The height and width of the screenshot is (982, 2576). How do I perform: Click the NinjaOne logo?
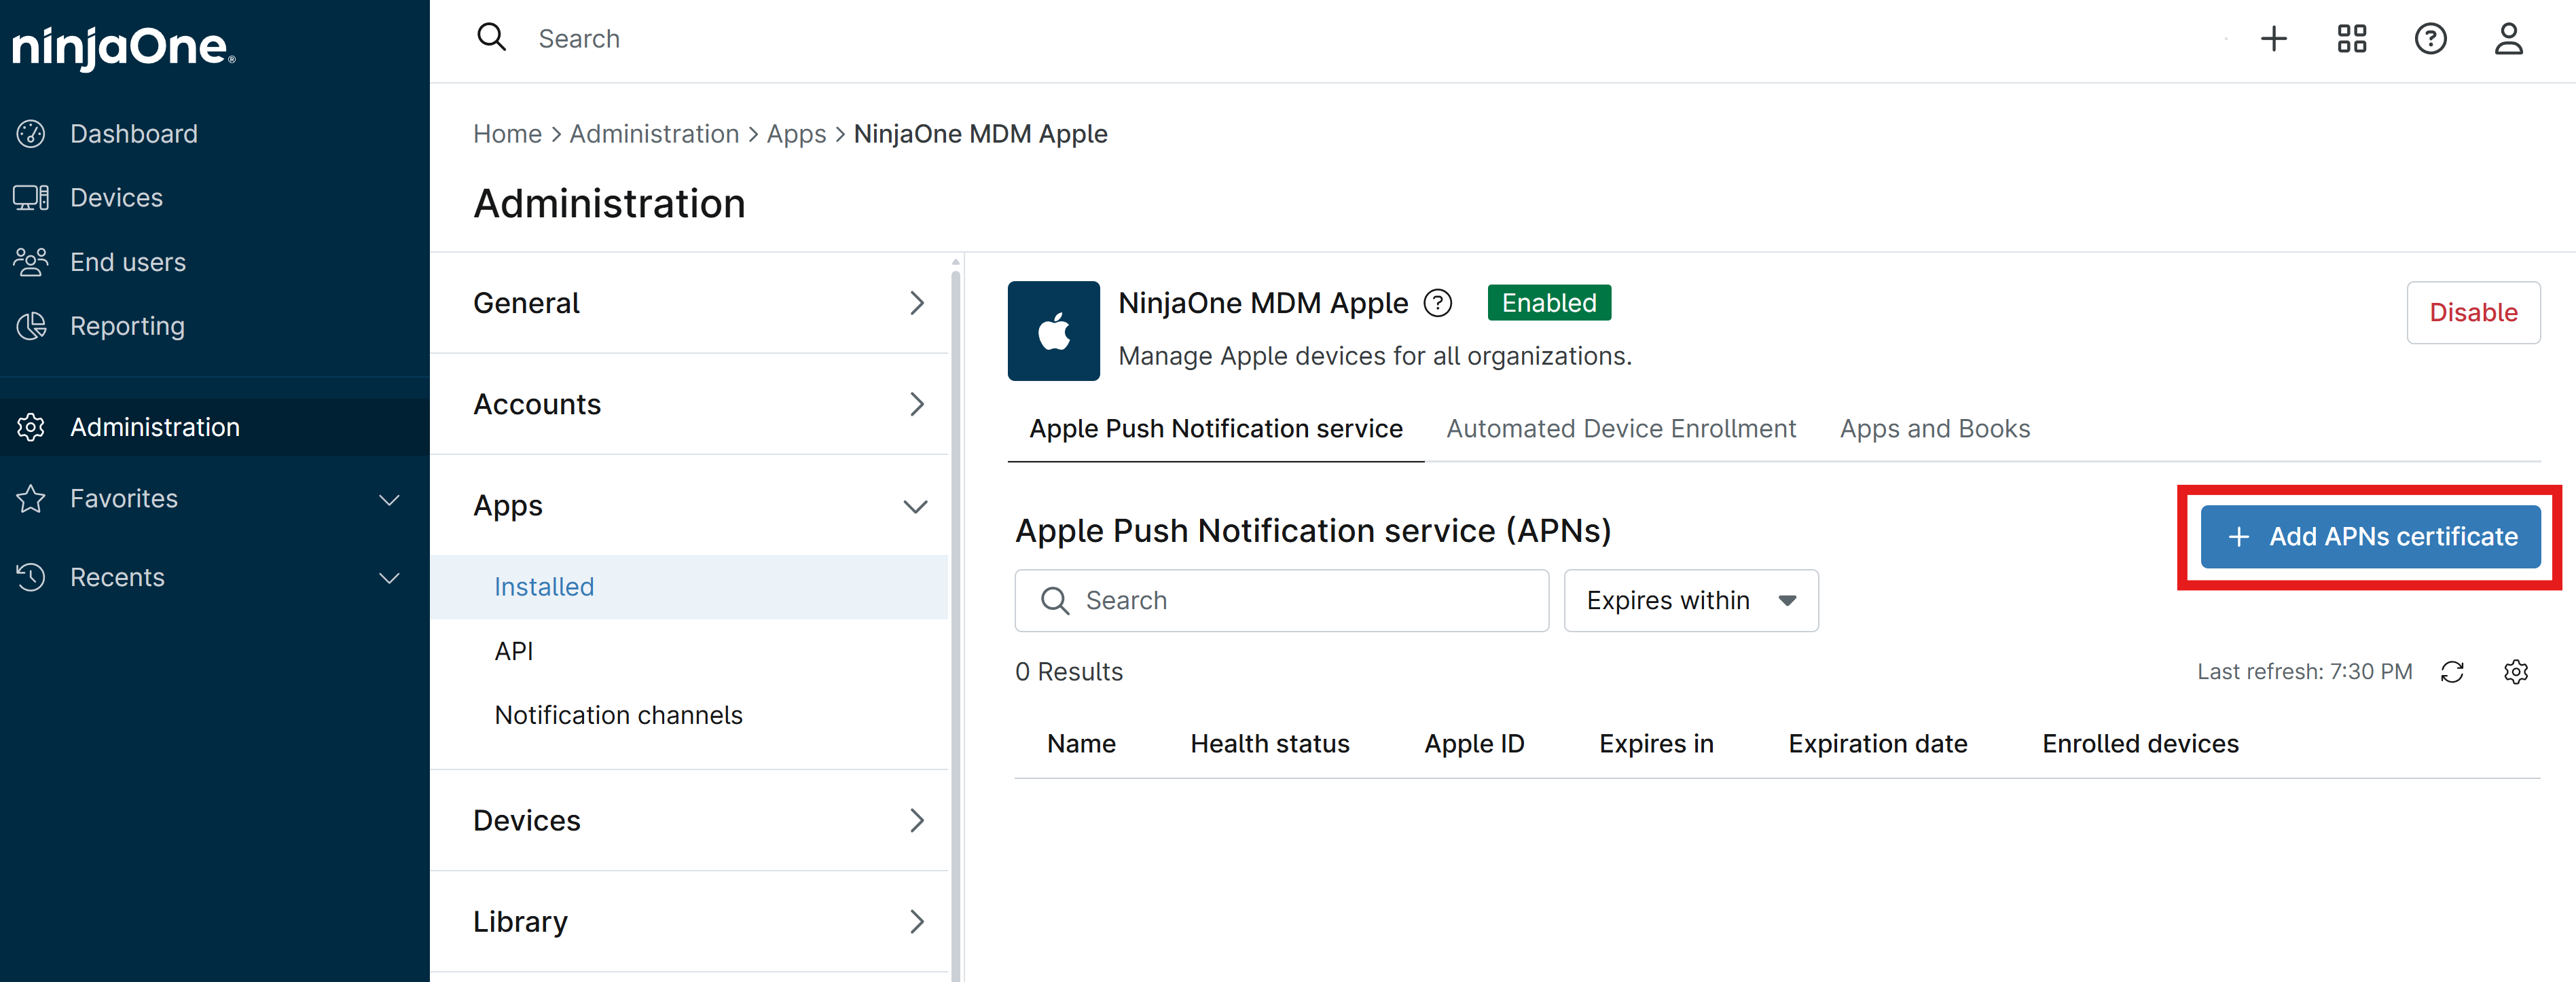click(x=124, y=47)
